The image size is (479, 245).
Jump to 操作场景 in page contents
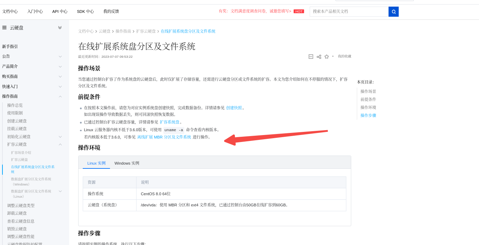coord(368,92)
